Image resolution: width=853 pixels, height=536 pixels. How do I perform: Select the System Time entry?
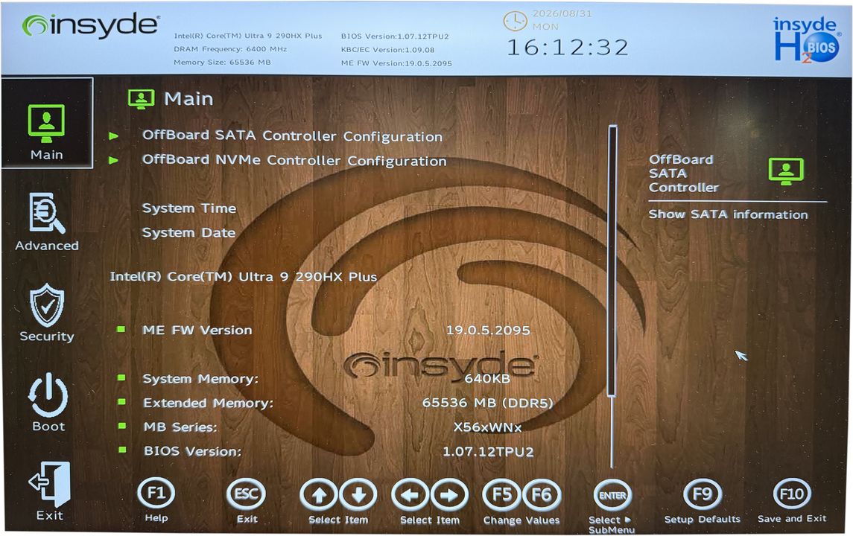[x=188, y=208]
